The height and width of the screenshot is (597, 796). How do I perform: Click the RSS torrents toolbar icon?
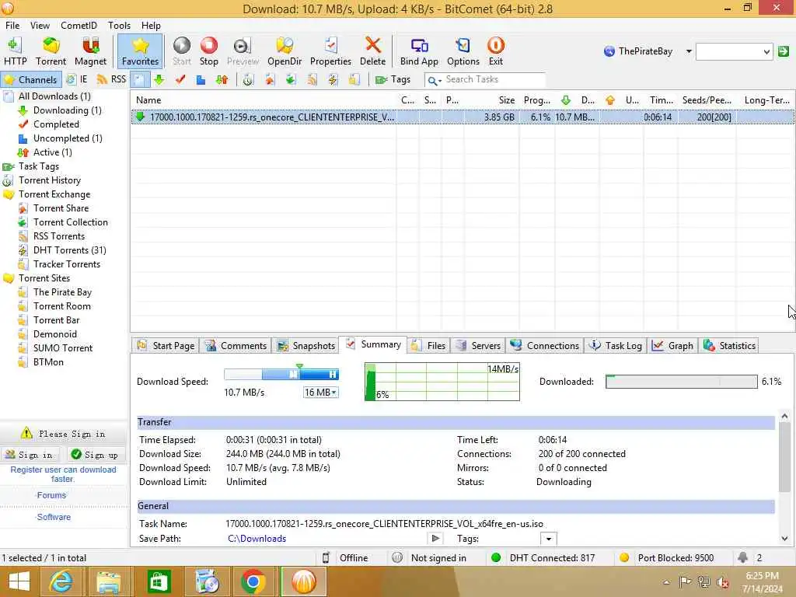tap(312, 80)
